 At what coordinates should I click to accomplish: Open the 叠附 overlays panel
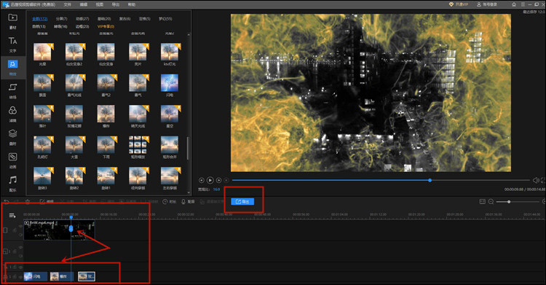click(x=13, y=137)
